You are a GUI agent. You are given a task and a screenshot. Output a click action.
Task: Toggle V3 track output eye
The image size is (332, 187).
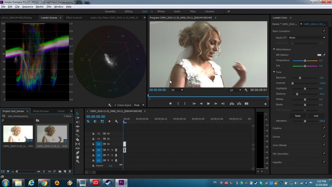[x=108, y=134]
